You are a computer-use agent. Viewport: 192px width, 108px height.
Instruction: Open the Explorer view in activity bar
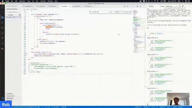point(2,7)
